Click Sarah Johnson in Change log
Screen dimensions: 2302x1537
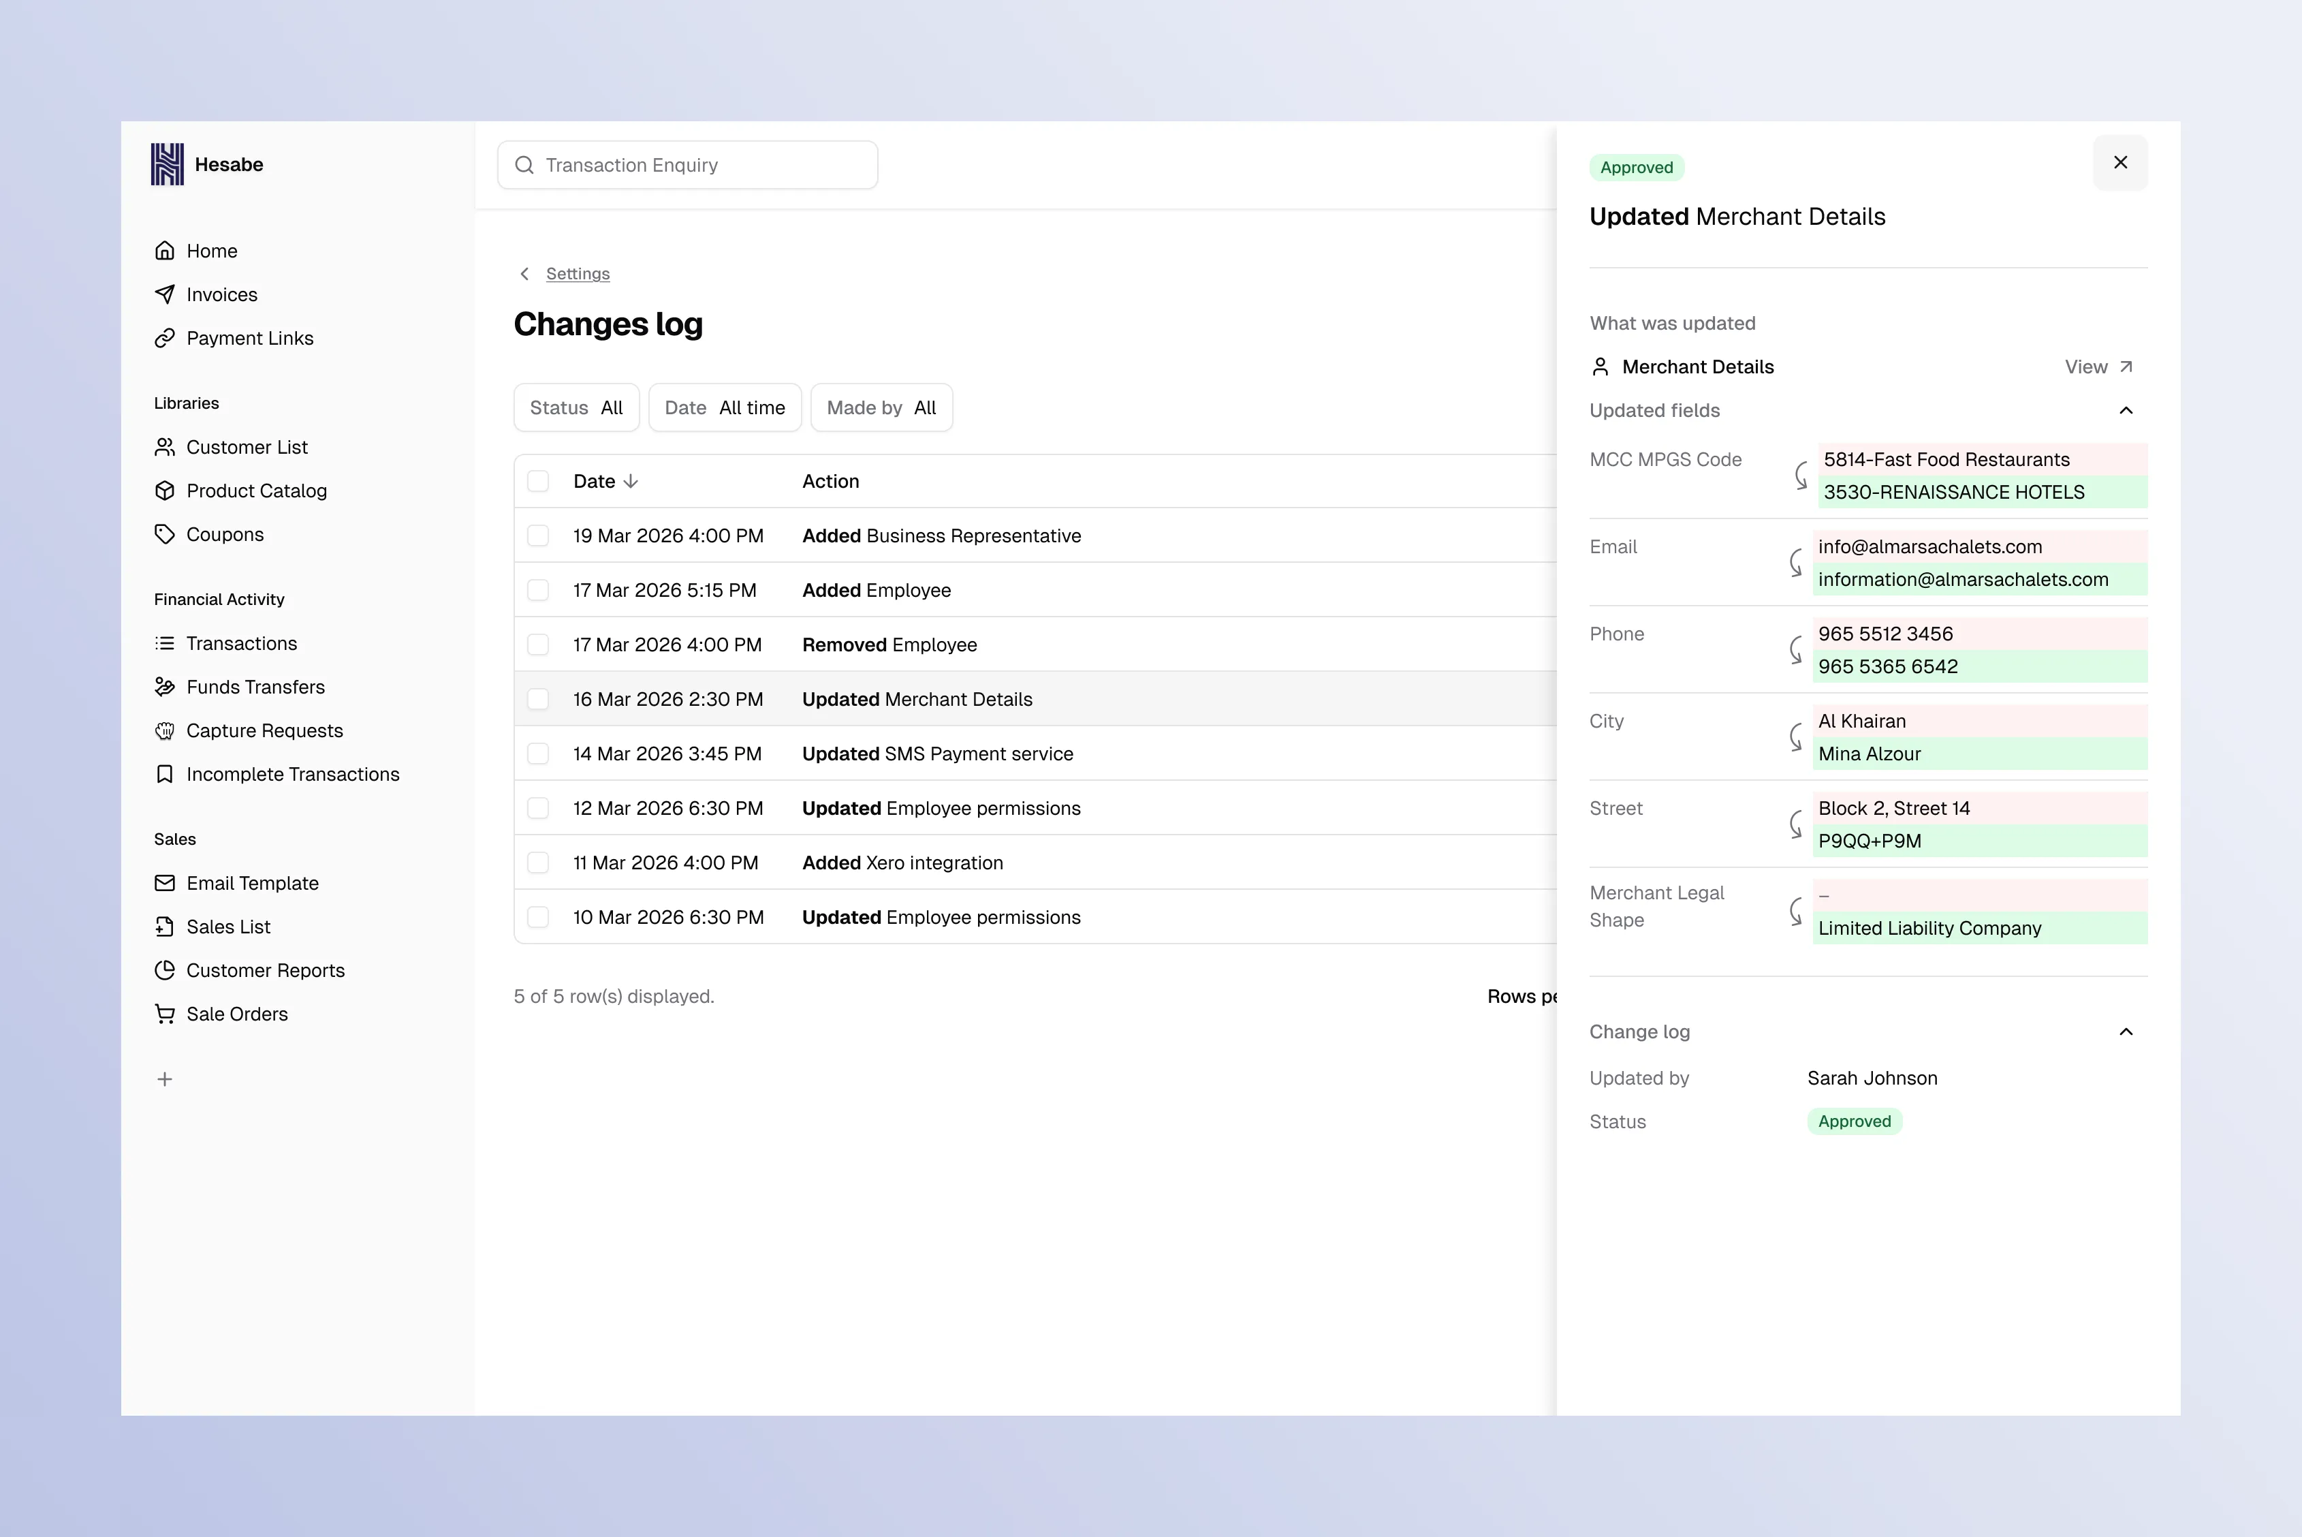click(x=1872, y=1078)
